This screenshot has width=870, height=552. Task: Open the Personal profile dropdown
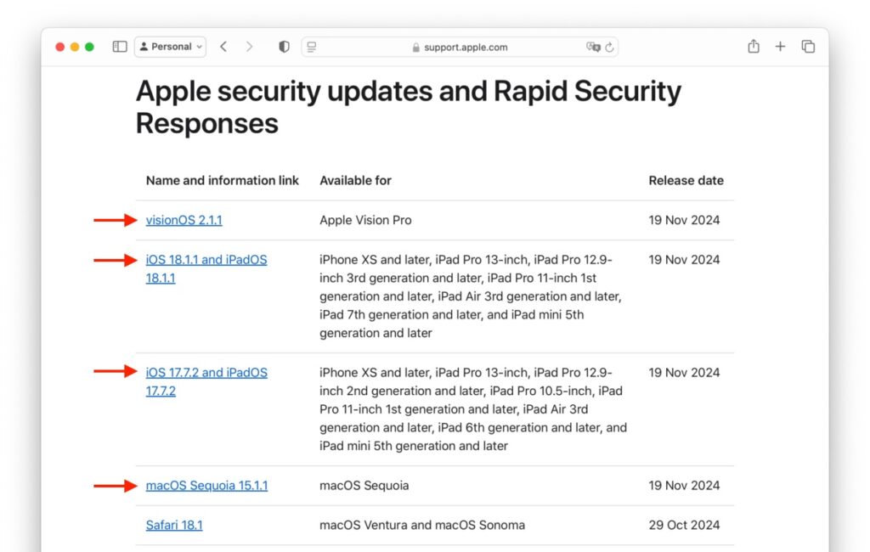[170, 46]
